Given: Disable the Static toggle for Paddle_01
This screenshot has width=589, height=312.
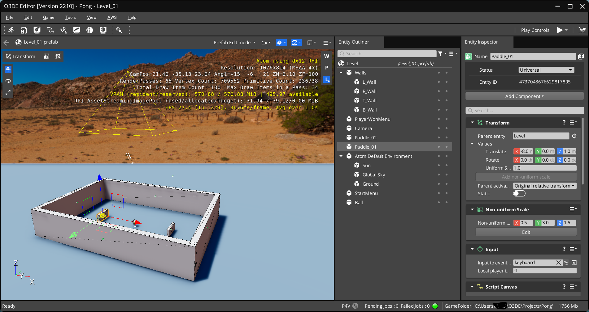Looking at the screenshot, I should (x=519, y=193).
